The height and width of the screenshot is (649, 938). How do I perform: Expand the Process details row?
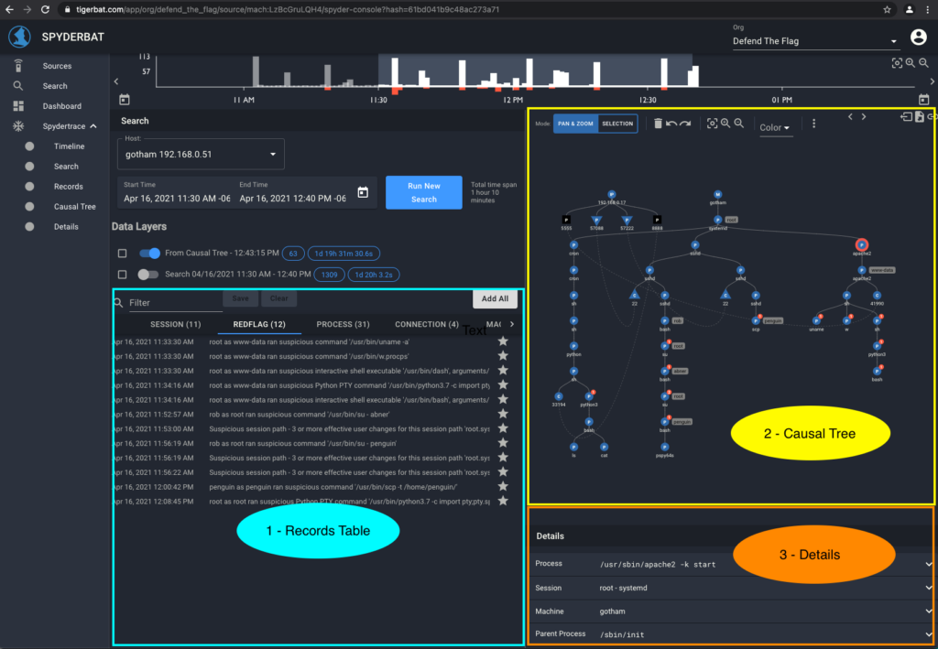929,564
